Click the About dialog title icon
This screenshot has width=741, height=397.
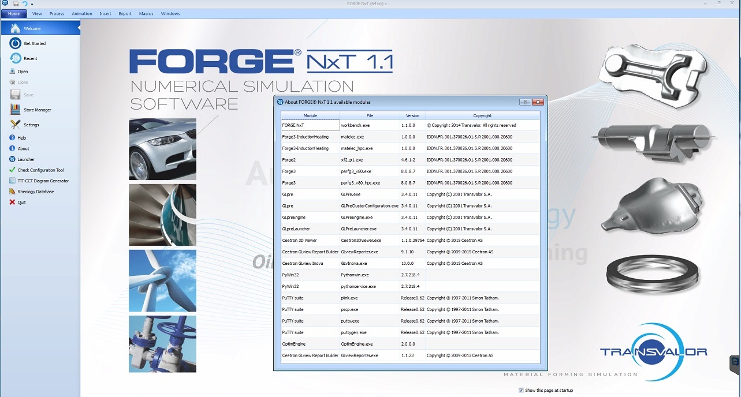pyautogui.click(x=280, y=102)
